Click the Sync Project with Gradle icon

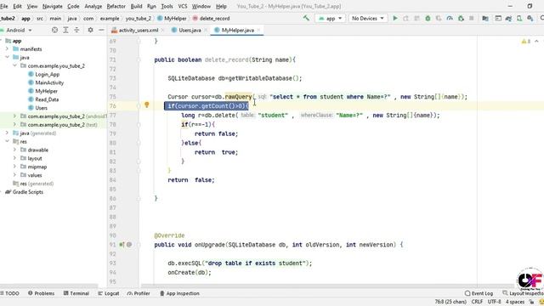(x=508, y=19)
